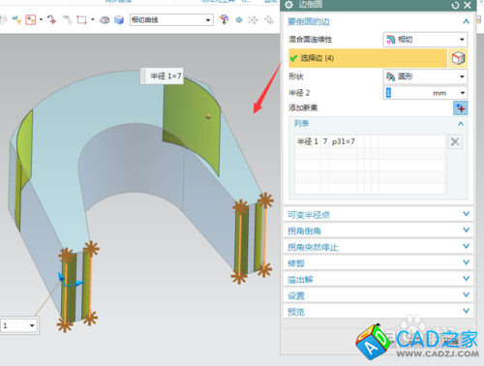This screenshot has height=366, width=484.
Task: Open the rectangle selection mode dropdown arrow
Action: (x=93, y=19)
